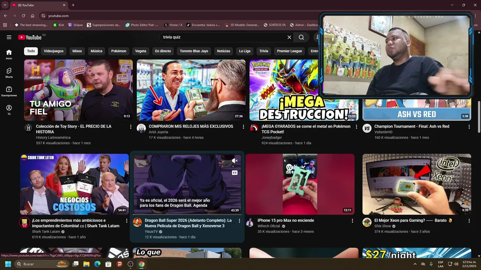Open Champion Tournament - Final title link
This screenshot has width=481, height=270.
(412, 126)
